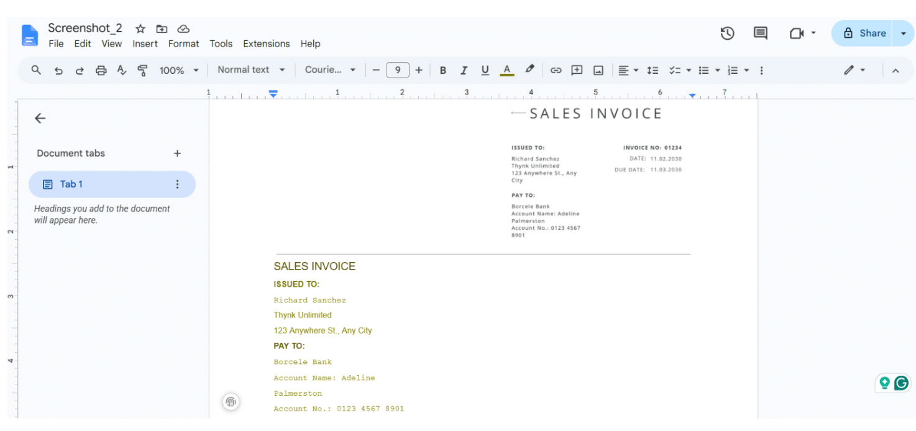
Task: Show more toolbar options
Action: (761, 70)
